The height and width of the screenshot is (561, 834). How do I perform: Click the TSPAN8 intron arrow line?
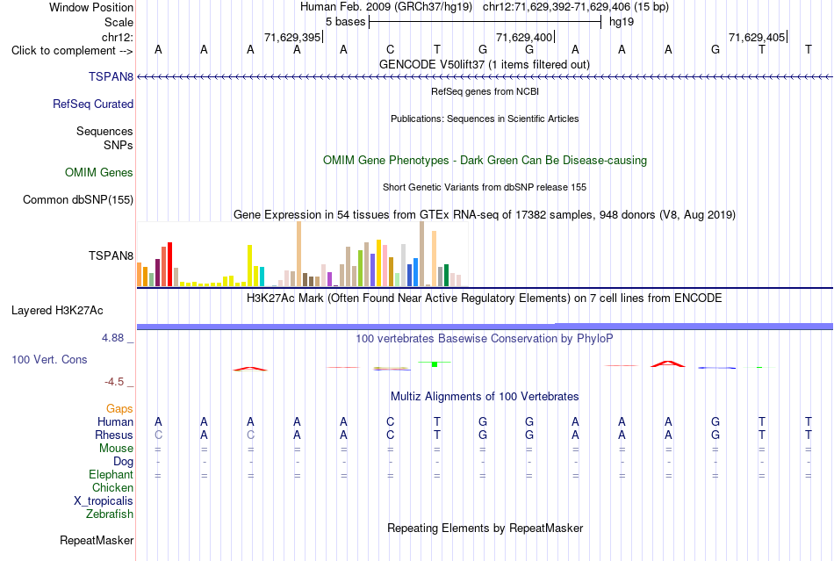click(485, 77)
